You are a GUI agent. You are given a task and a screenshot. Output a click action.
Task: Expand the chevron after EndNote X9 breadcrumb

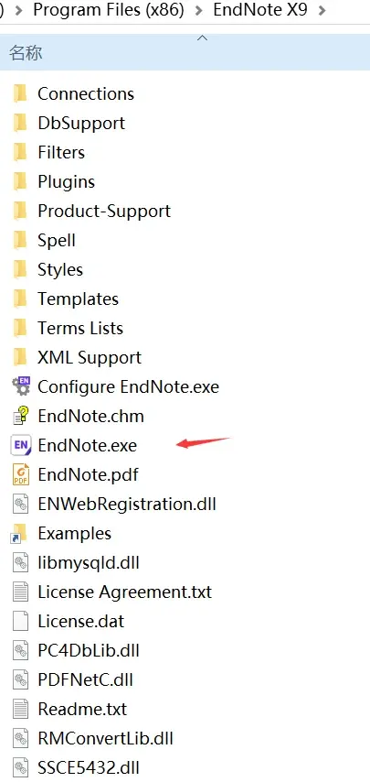tap(322, 10)
